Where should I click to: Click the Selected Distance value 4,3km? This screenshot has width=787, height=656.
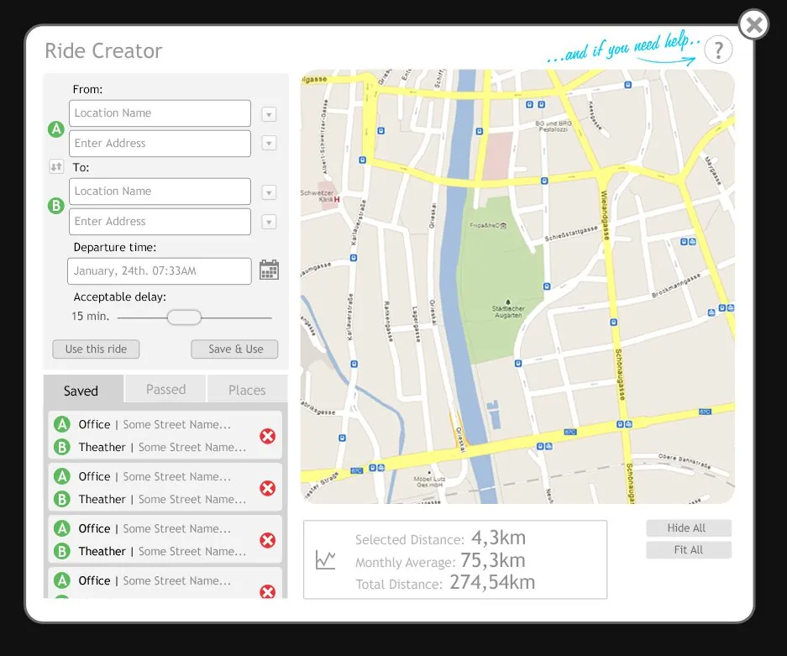pos(498,538)
